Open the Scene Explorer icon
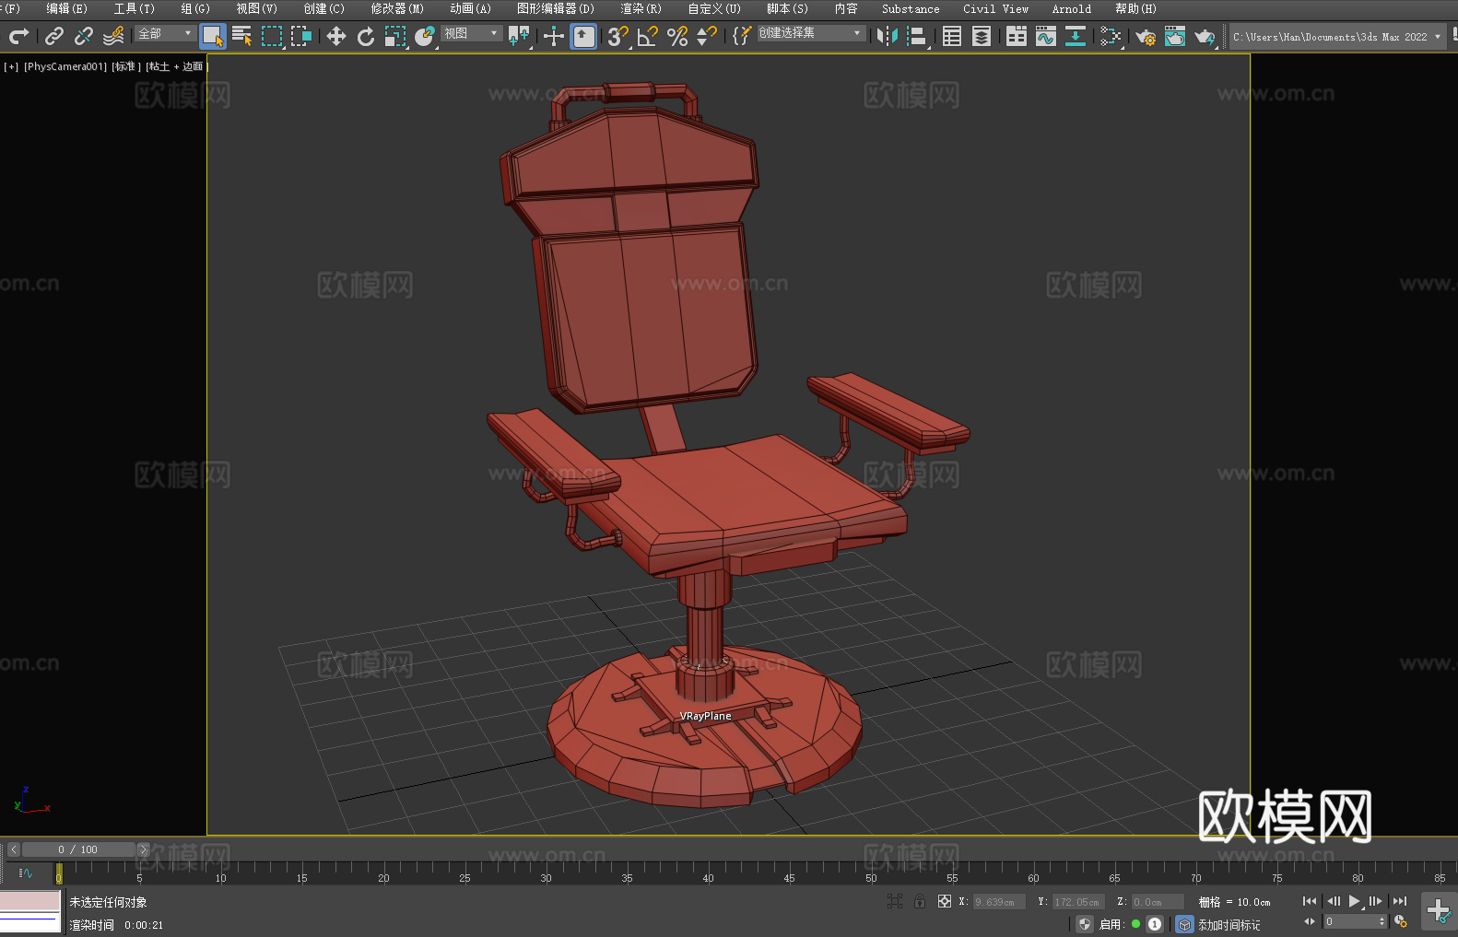Screen dimensions: 1458x937 click(x=952, y=36)
